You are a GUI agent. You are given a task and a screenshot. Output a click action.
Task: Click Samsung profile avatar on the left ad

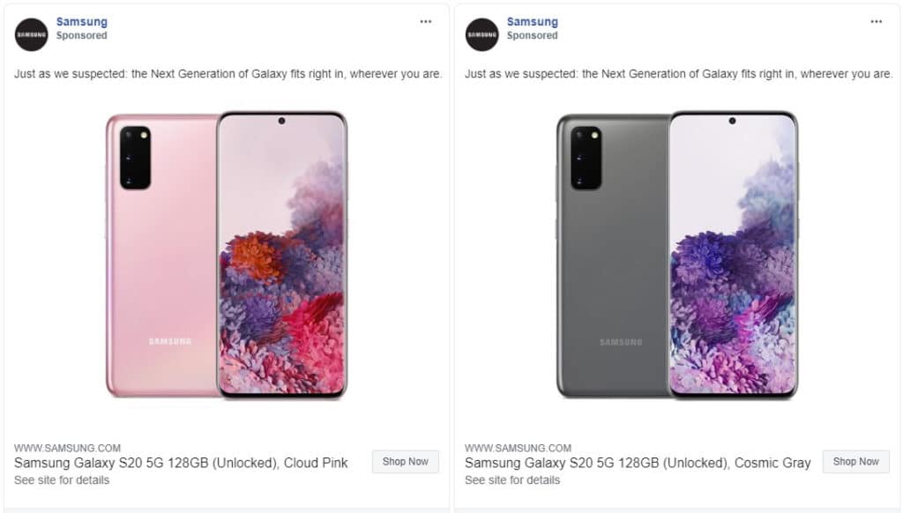[31, 34]
